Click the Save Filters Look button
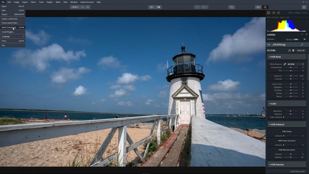Viewport: 309px width, 174px height. pyautogui.click(x=297, y=171)
